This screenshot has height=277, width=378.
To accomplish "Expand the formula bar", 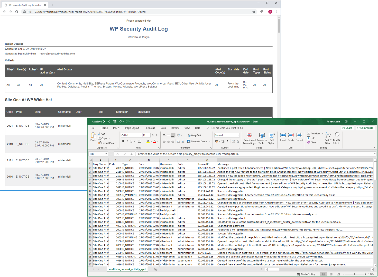I will [x=375, y=154].
